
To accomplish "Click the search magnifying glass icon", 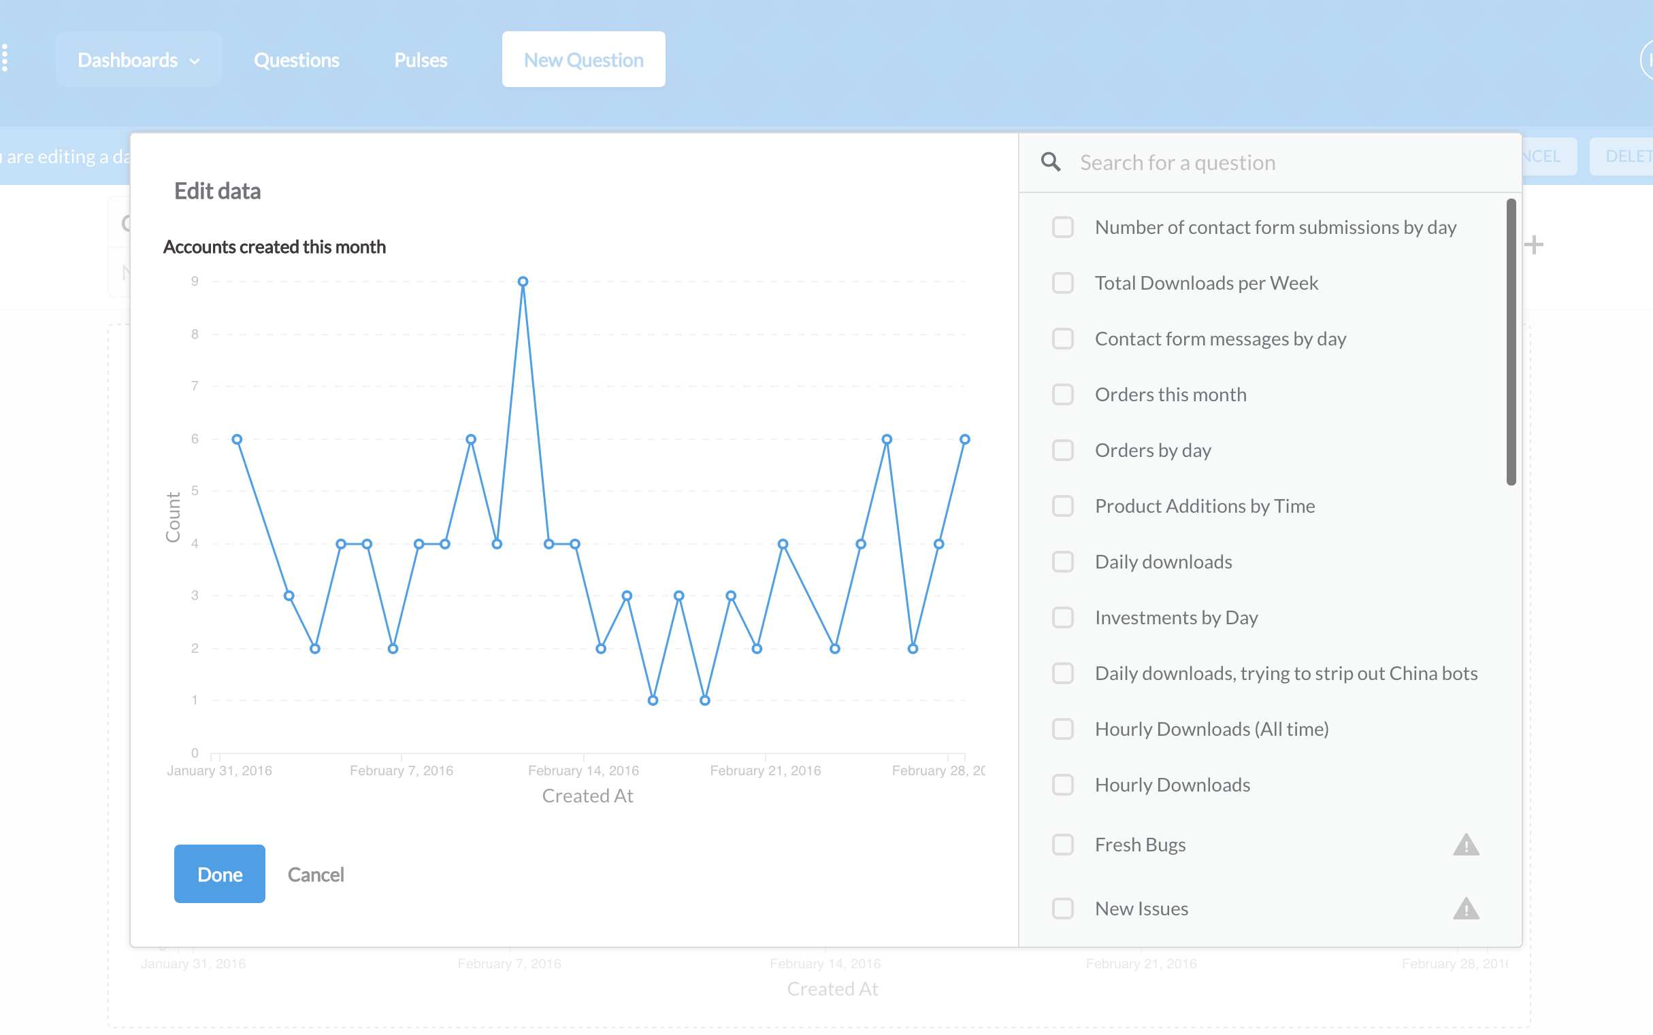I will [1051, 162].
